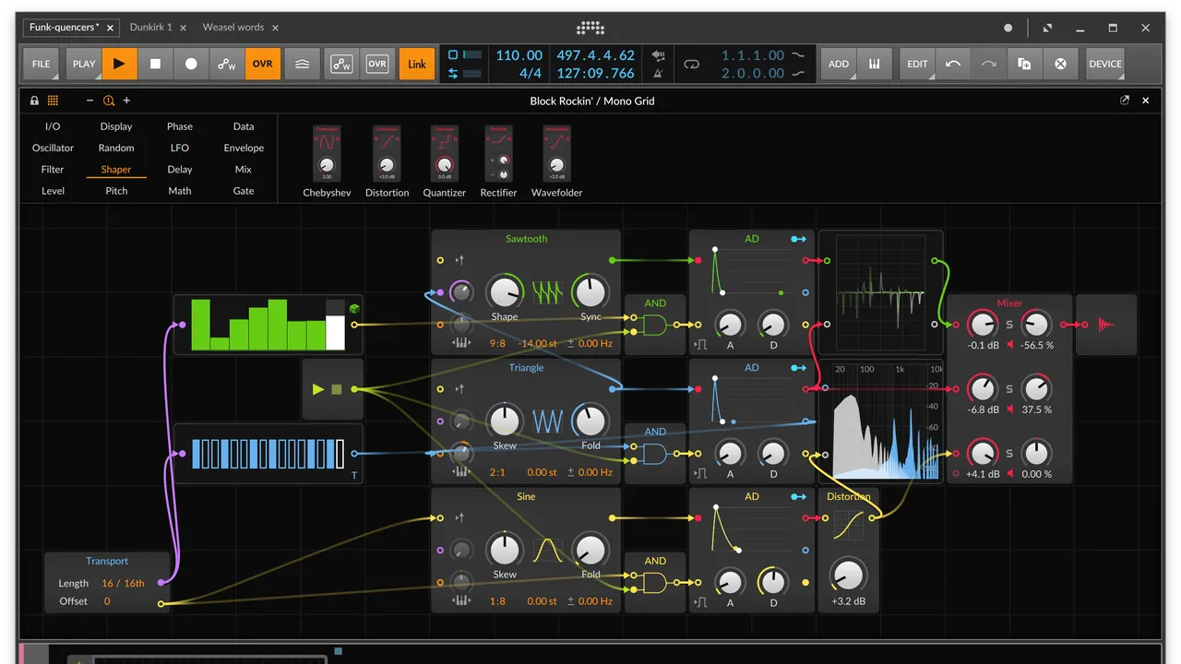Click the Bitwig dashboard logo icon

click(x=590, y=28)
